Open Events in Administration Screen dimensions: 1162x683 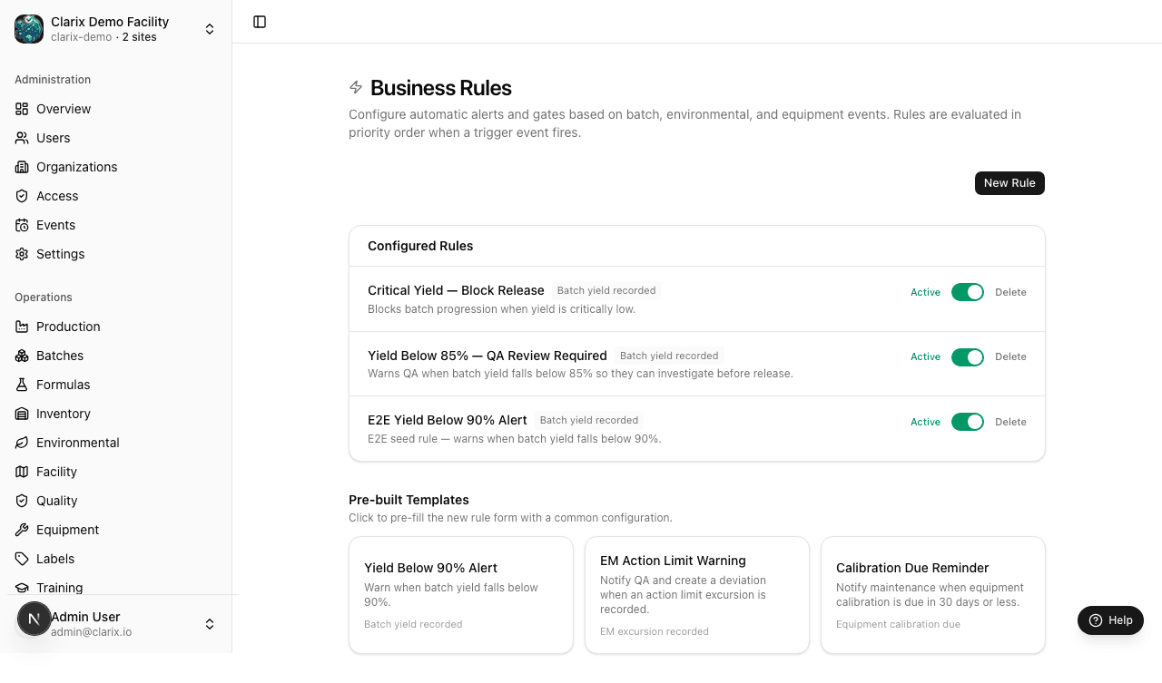[115, 225]
